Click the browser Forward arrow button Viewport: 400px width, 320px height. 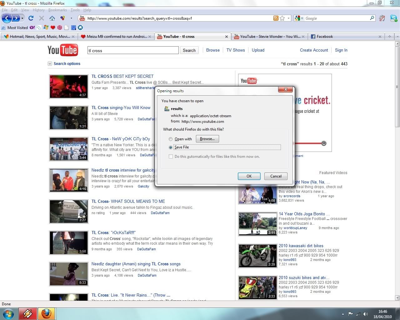click(16, 18)
